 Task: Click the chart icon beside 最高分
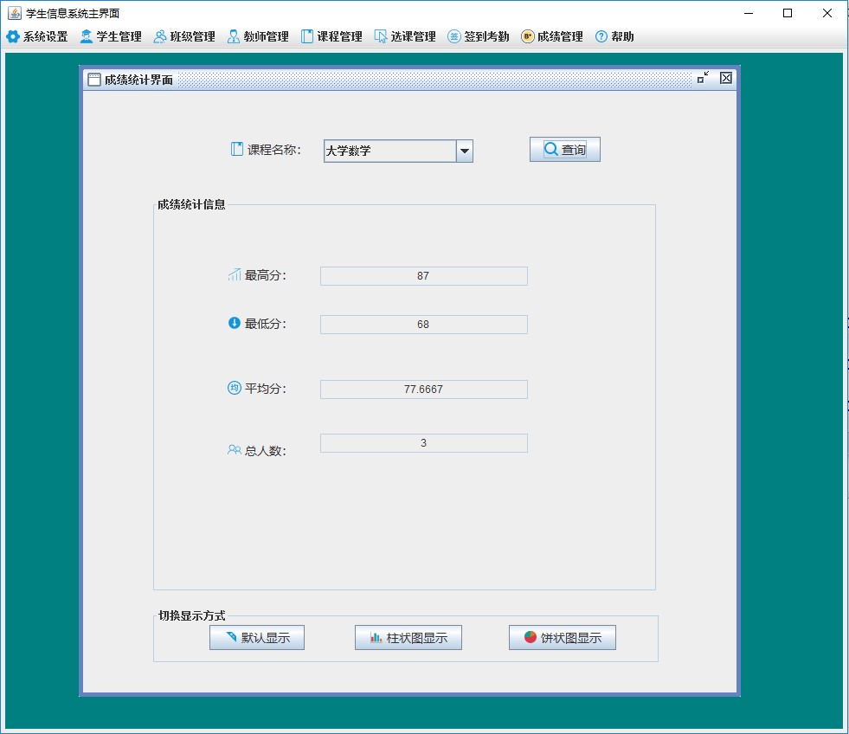point(235,274)
